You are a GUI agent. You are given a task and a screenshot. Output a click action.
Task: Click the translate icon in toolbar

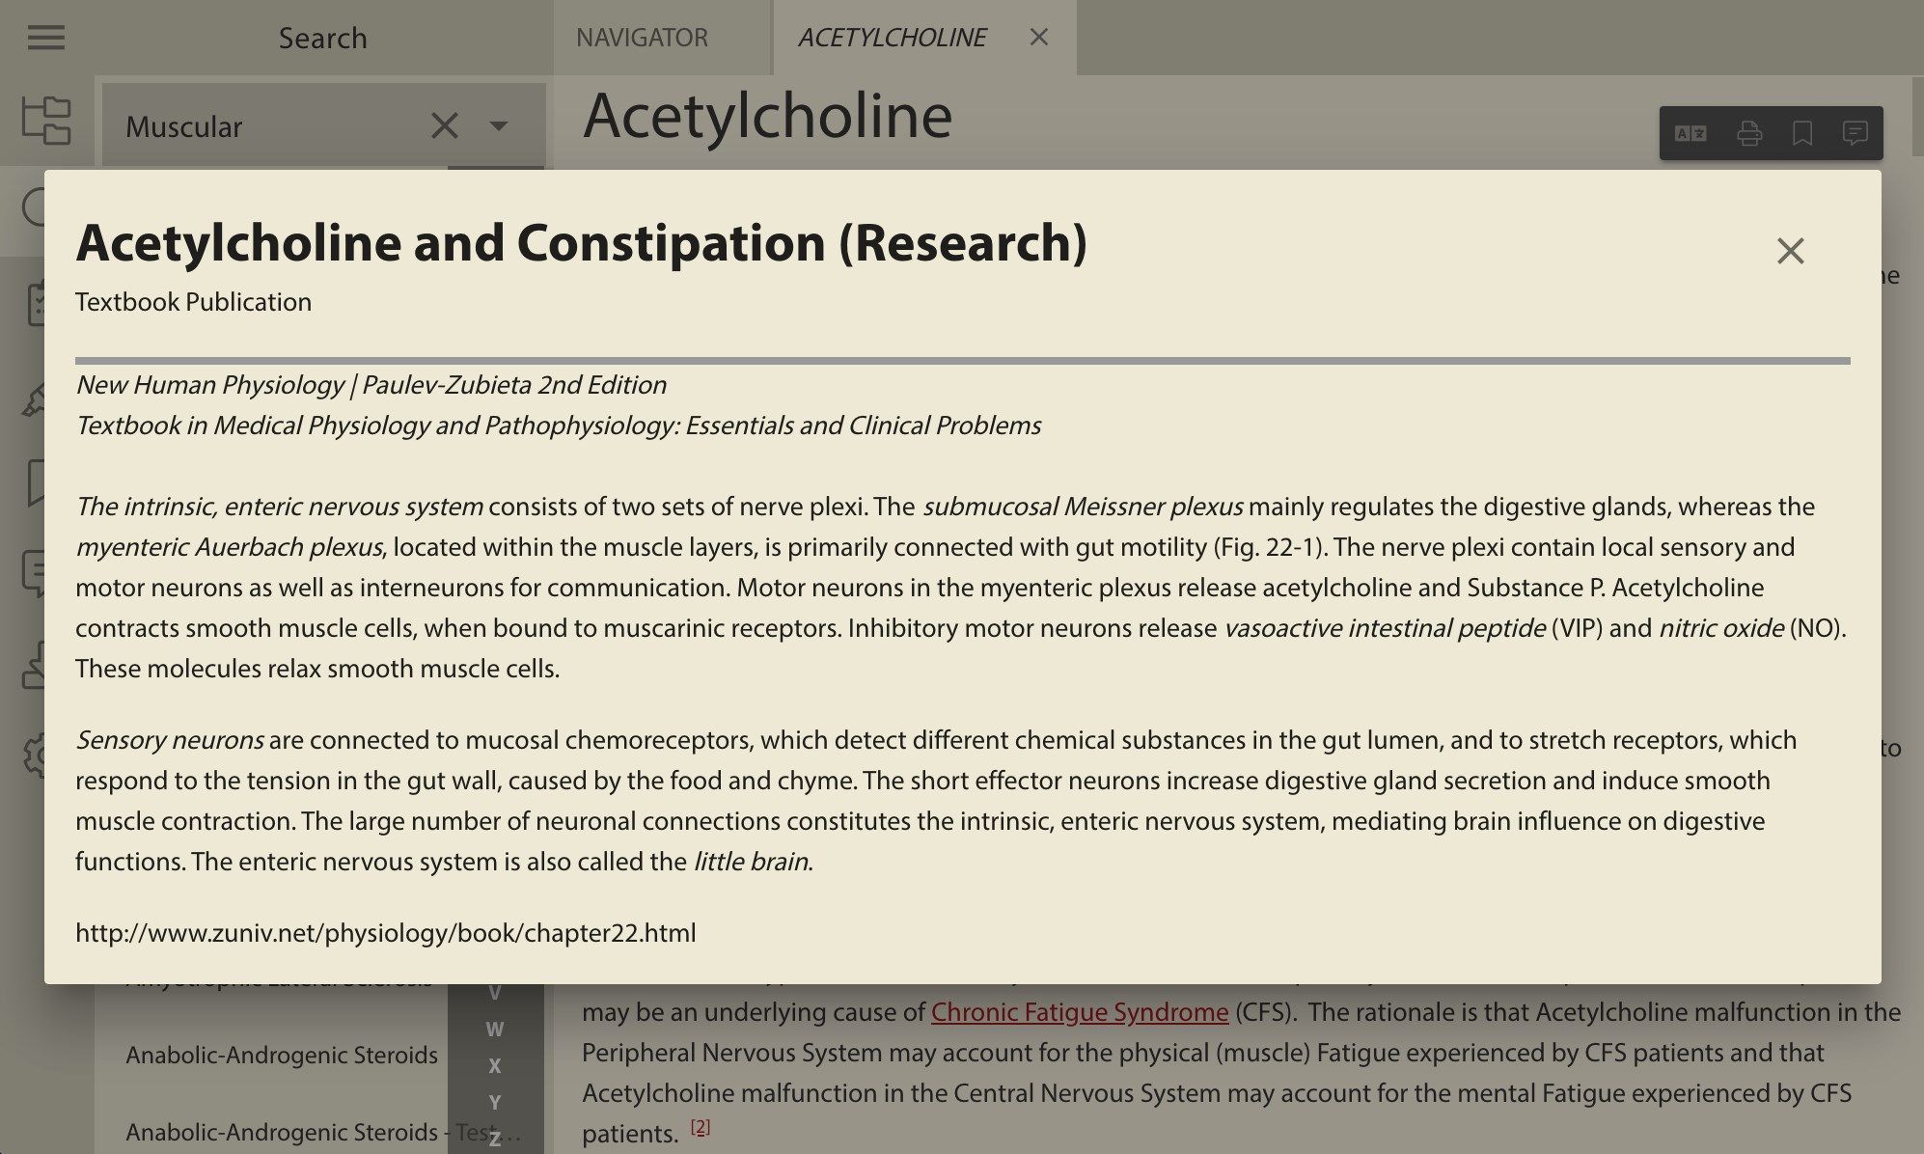coord(1690,133)
